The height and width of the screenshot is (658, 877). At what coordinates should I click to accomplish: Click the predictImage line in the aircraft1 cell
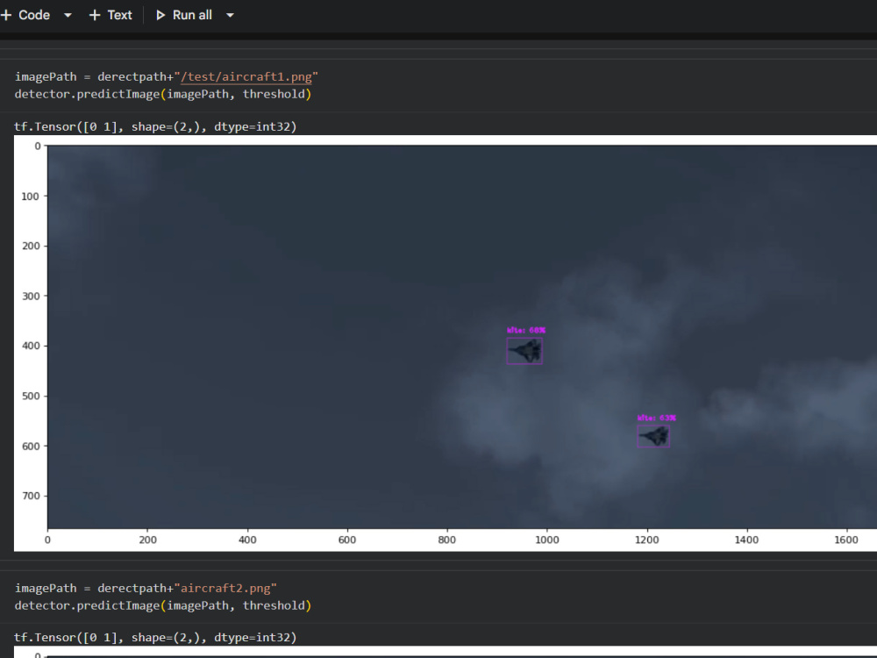coord(163,94)
